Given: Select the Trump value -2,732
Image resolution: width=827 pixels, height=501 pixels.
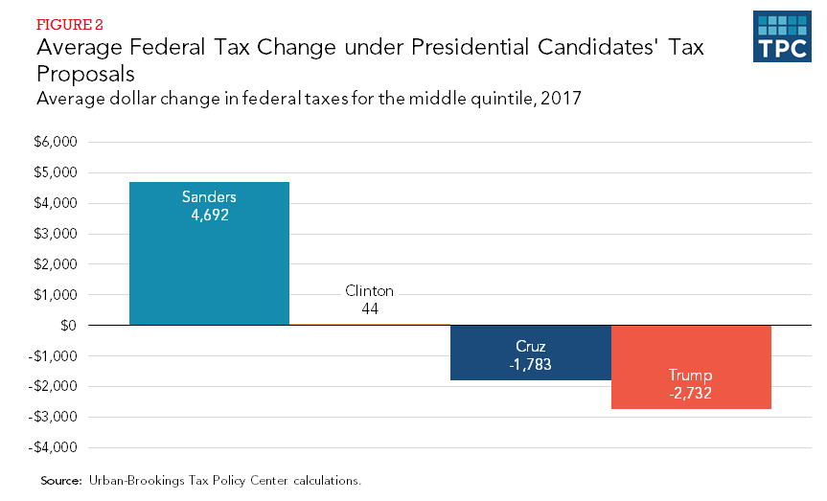Looking at the screenshot, I should [691, 393].
